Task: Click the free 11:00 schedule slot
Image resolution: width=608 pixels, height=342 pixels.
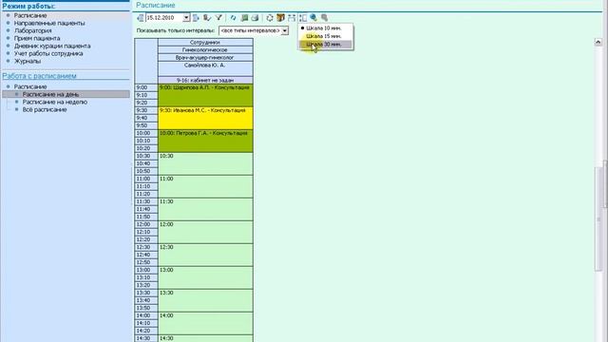Action: 205,186
